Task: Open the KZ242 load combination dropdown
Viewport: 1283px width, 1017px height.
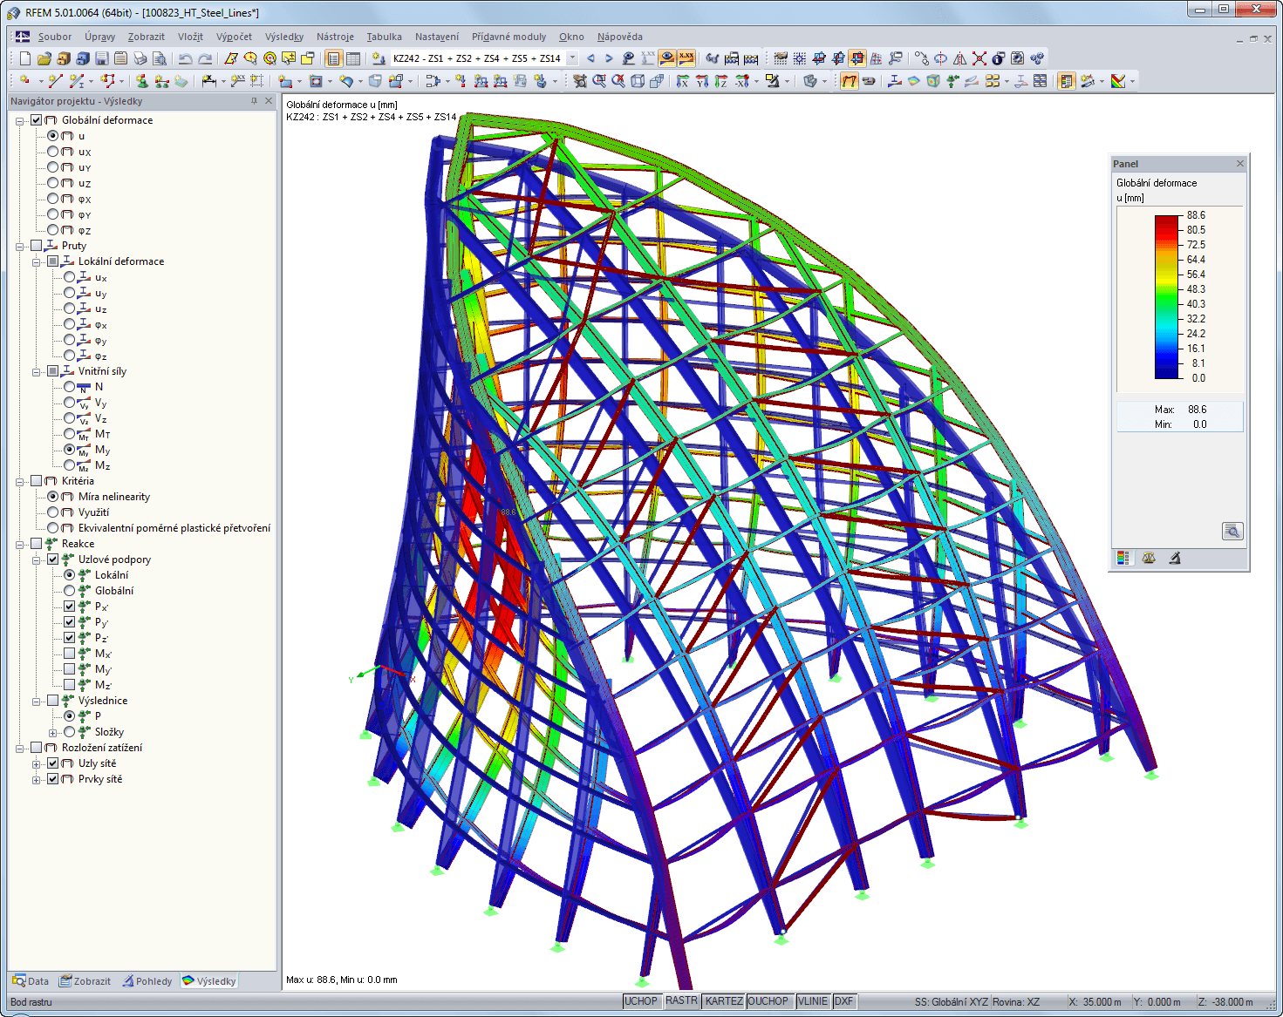Action: (573, 58)
